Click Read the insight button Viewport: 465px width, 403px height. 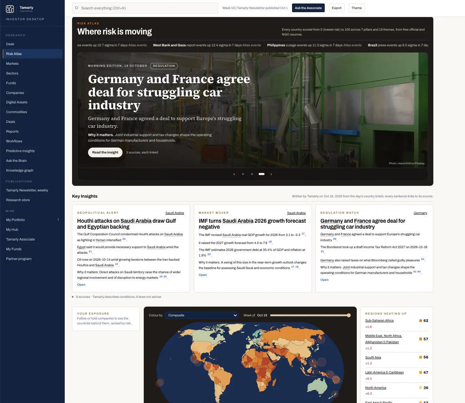tap(105, 152)
